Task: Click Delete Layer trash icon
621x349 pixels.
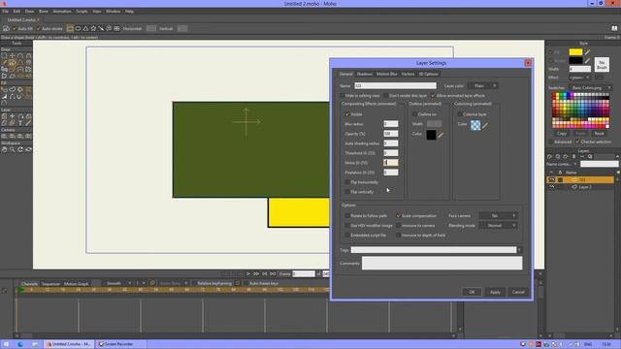Action: (x=573, y=157)
